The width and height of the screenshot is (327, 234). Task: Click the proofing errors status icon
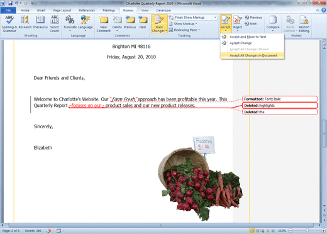click(49, 231)
